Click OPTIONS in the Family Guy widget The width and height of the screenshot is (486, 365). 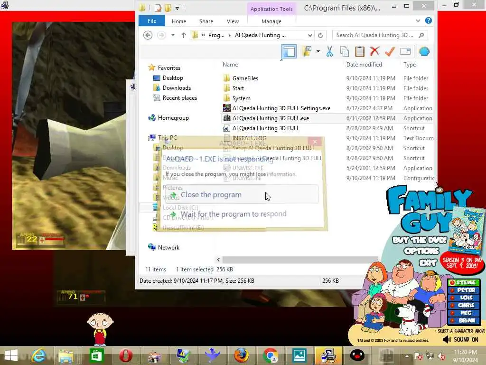[421, 250]
